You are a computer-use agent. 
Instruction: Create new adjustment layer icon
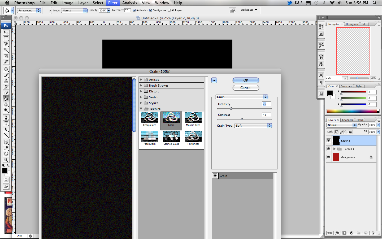tap(352, 233)
